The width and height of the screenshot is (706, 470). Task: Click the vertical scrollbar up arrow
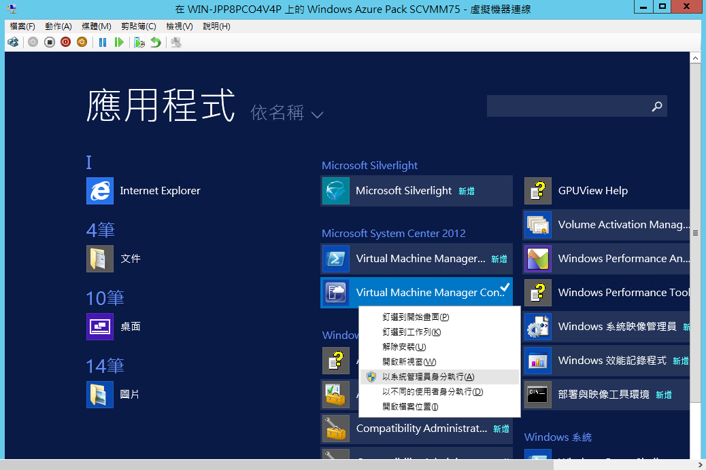(695, 58)
